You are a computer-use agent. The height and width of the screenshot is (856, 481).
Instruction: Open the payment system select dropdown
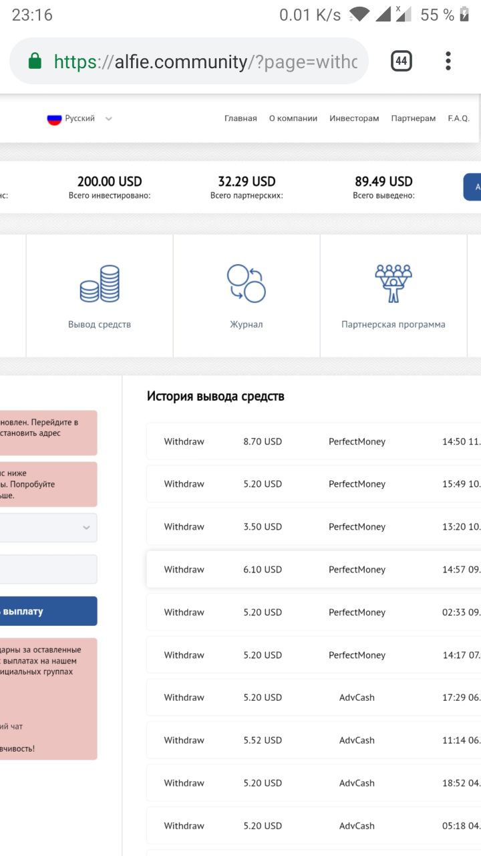(48, 528)
